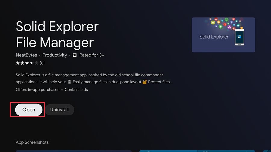Click the padlock emoji in the description

[145, 82]
